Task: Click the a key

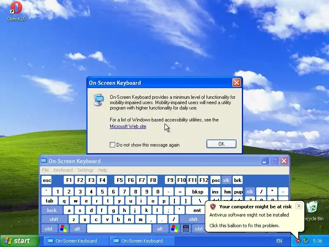Action: (69, 210)
